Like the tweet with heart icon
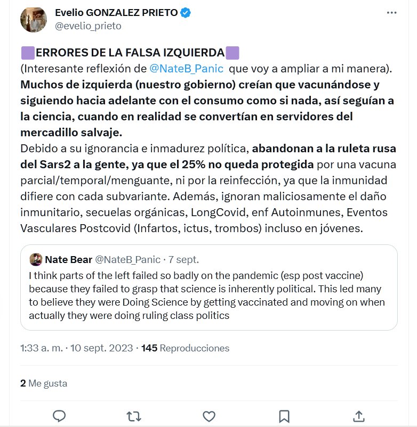This screenshot has width=417, height=427. [210, 415]
